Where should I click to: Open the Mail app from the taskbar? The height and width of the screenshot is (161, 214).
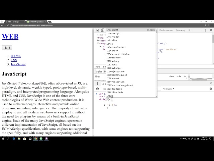tap(30, 139)
